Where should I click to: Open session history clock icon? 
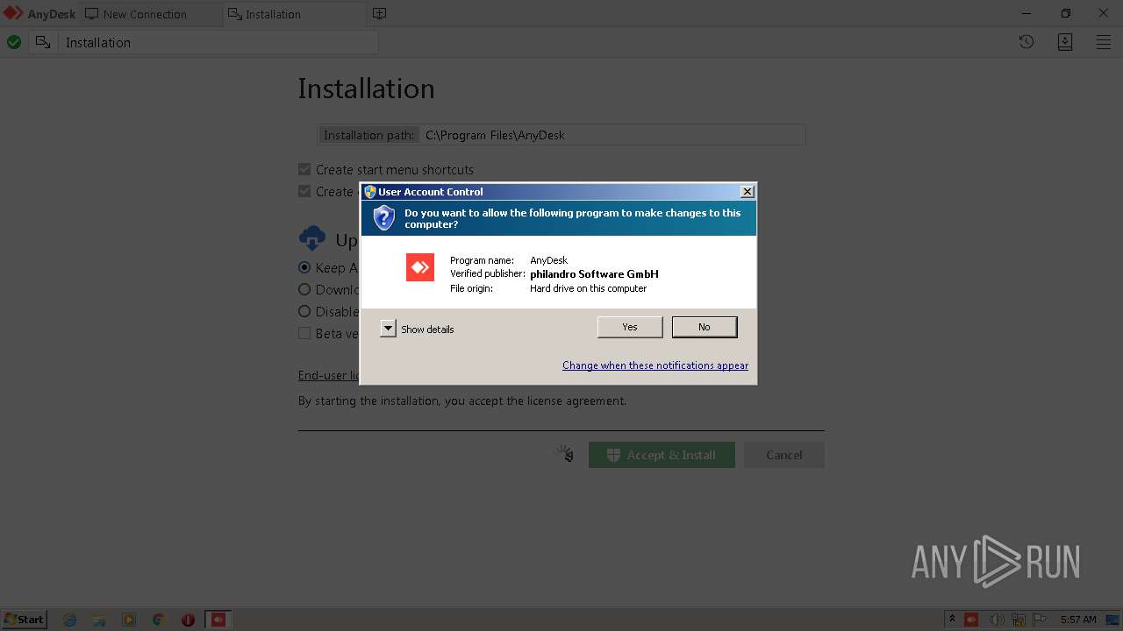coord(1026,42)
